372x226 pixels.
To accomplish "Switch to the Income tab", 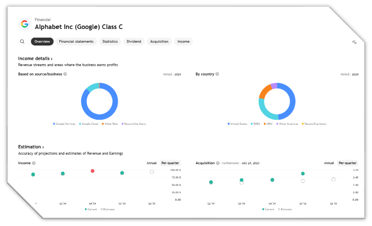I will coord(184,41).
